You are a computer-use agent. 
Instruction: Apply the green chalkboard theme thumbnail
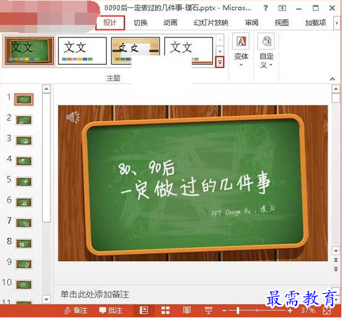tap(29, 51)
